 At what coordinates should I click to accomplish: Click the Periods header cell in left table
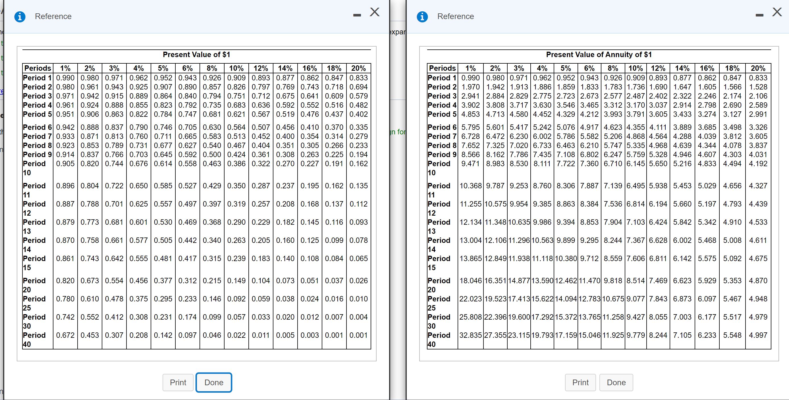[x=38, y=68]
